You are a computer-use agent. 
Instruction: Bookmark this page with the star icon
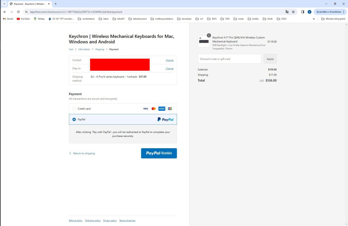[293, 12]
